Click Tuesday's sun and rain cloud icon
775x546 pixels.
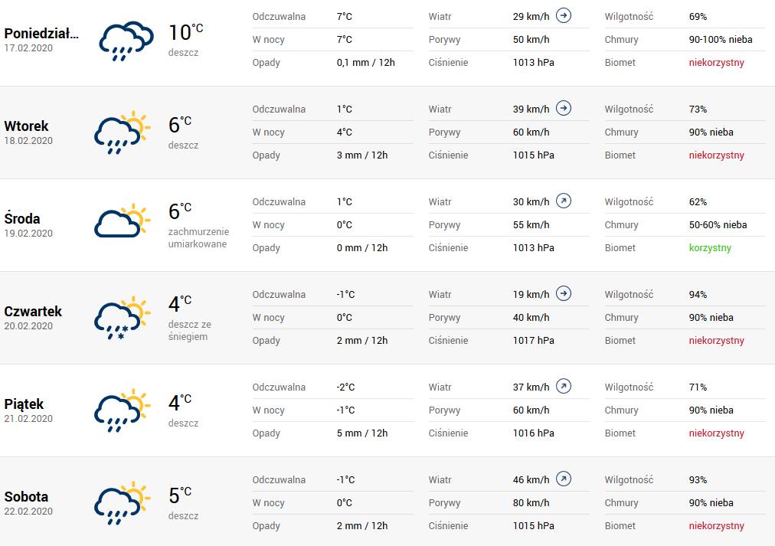coord(122,132)
